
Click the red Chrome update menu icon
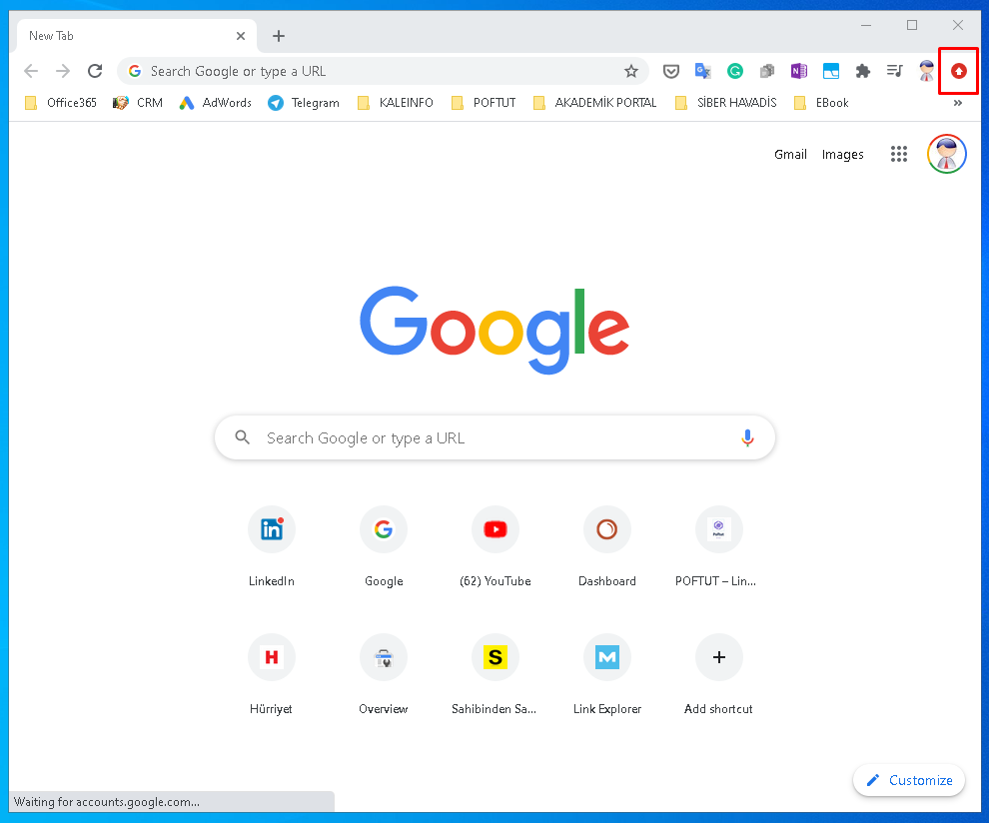(959, 71)
